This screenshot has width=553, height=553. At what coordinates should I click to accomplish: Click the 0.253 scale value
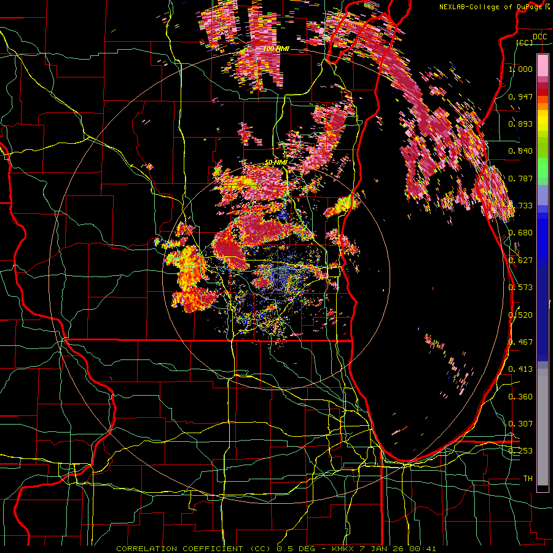[x=520, y=451]
